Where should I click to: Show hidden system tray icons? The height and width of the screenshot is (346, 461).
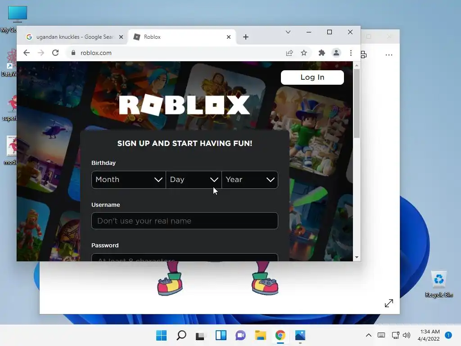(x=368, y=335)
